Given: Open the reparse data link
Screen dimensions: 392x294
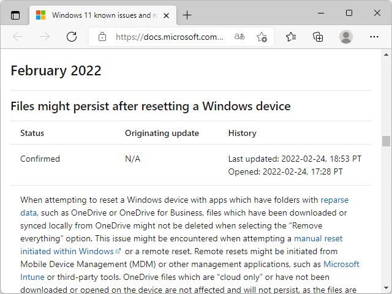Looking at the screenshot, I should point(334,200).
